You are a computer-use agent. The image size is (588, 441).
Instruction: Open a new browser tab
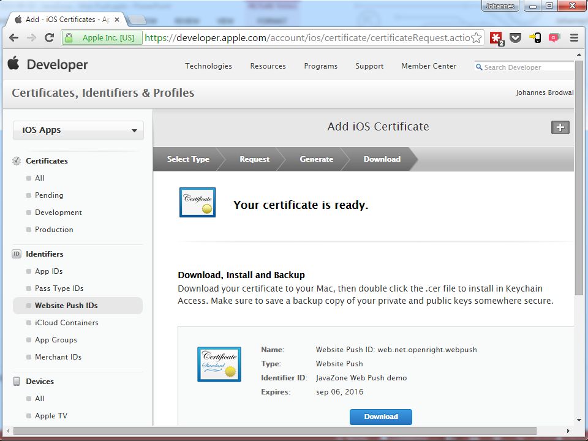pos(137,20)
